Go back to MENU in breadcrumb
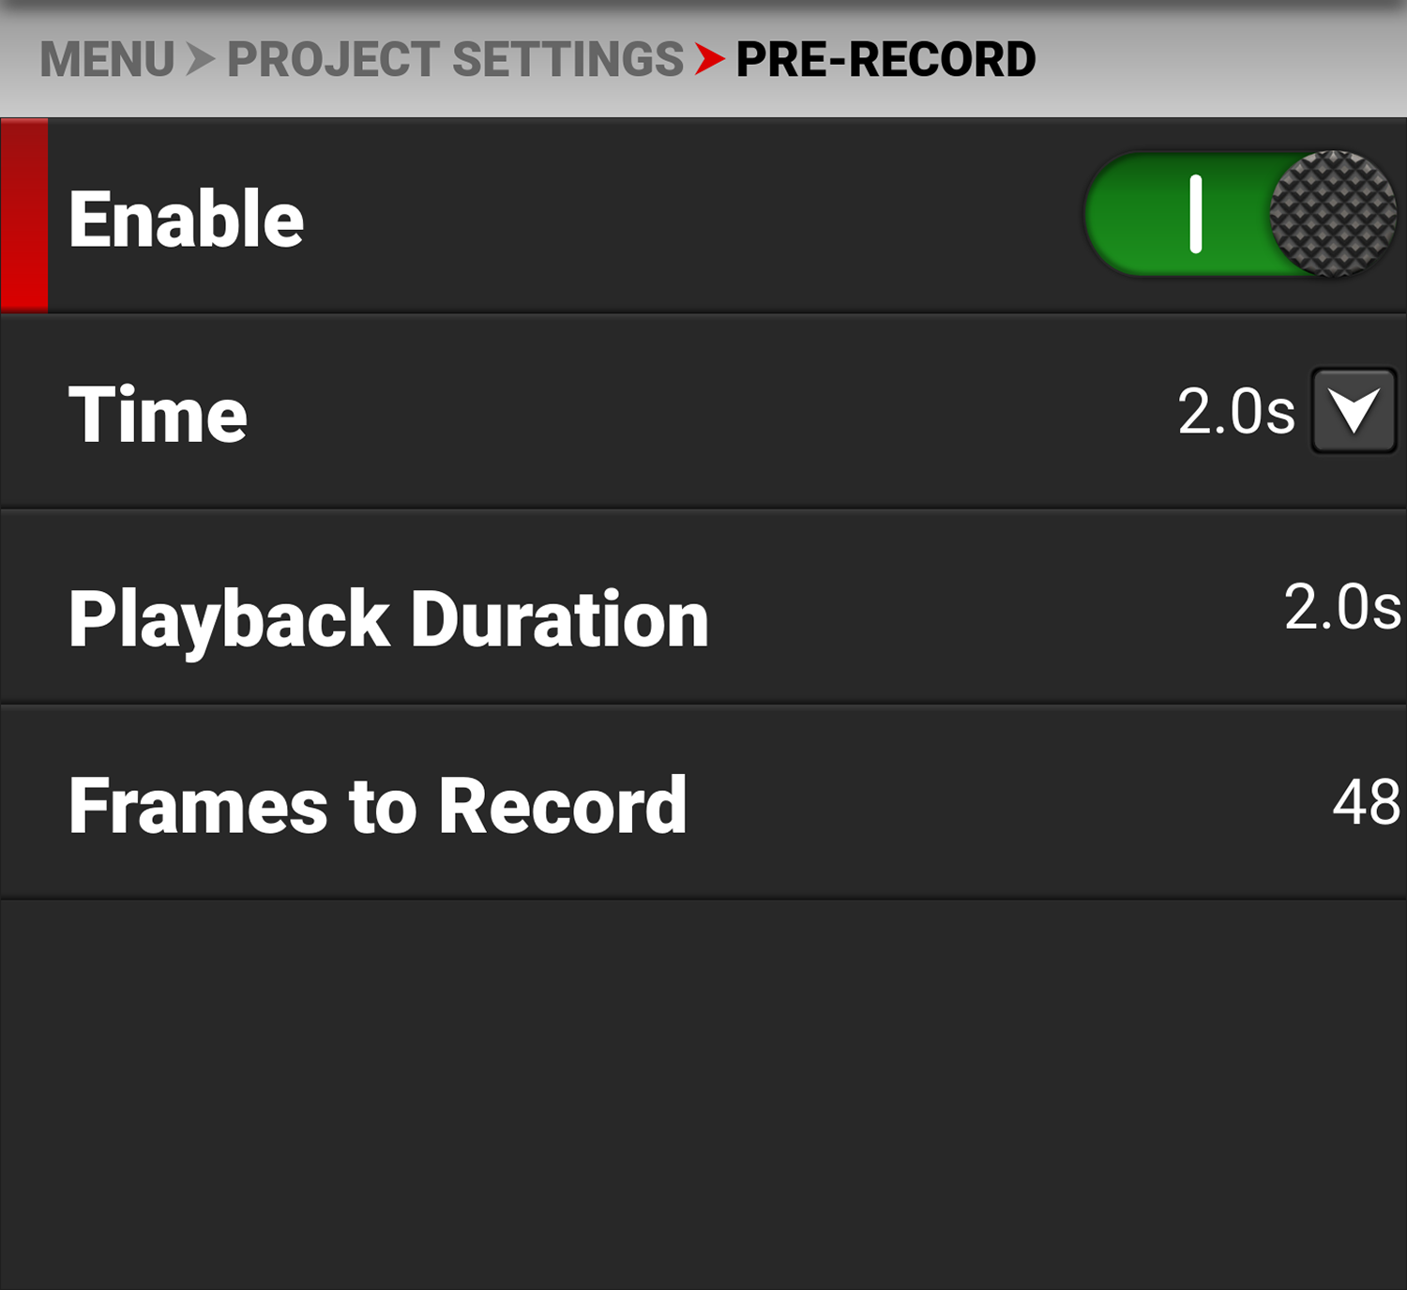The height and width of the screenshot is (1290, 1407). pos(107,60)
